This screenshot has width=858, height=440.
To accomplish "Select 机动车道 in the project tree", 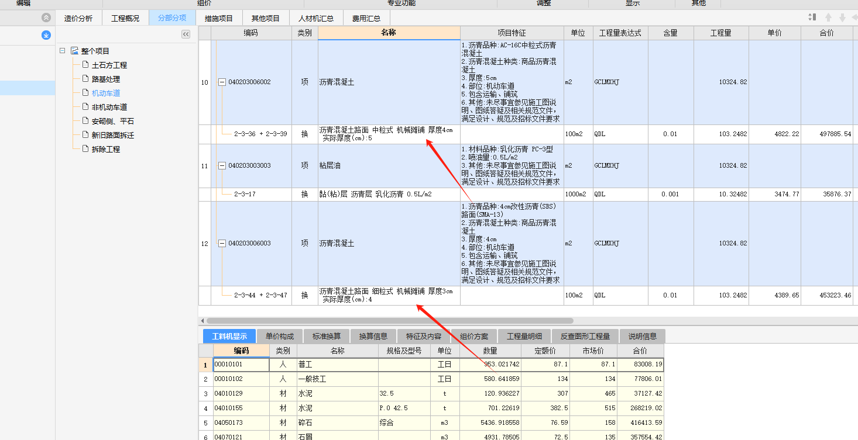I will pos(106,93).
